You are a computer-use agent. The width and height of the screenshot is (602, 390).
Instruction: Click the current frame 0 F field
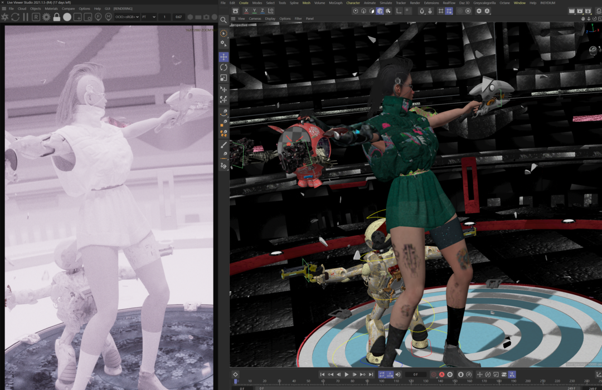click(x=415, y=374)
